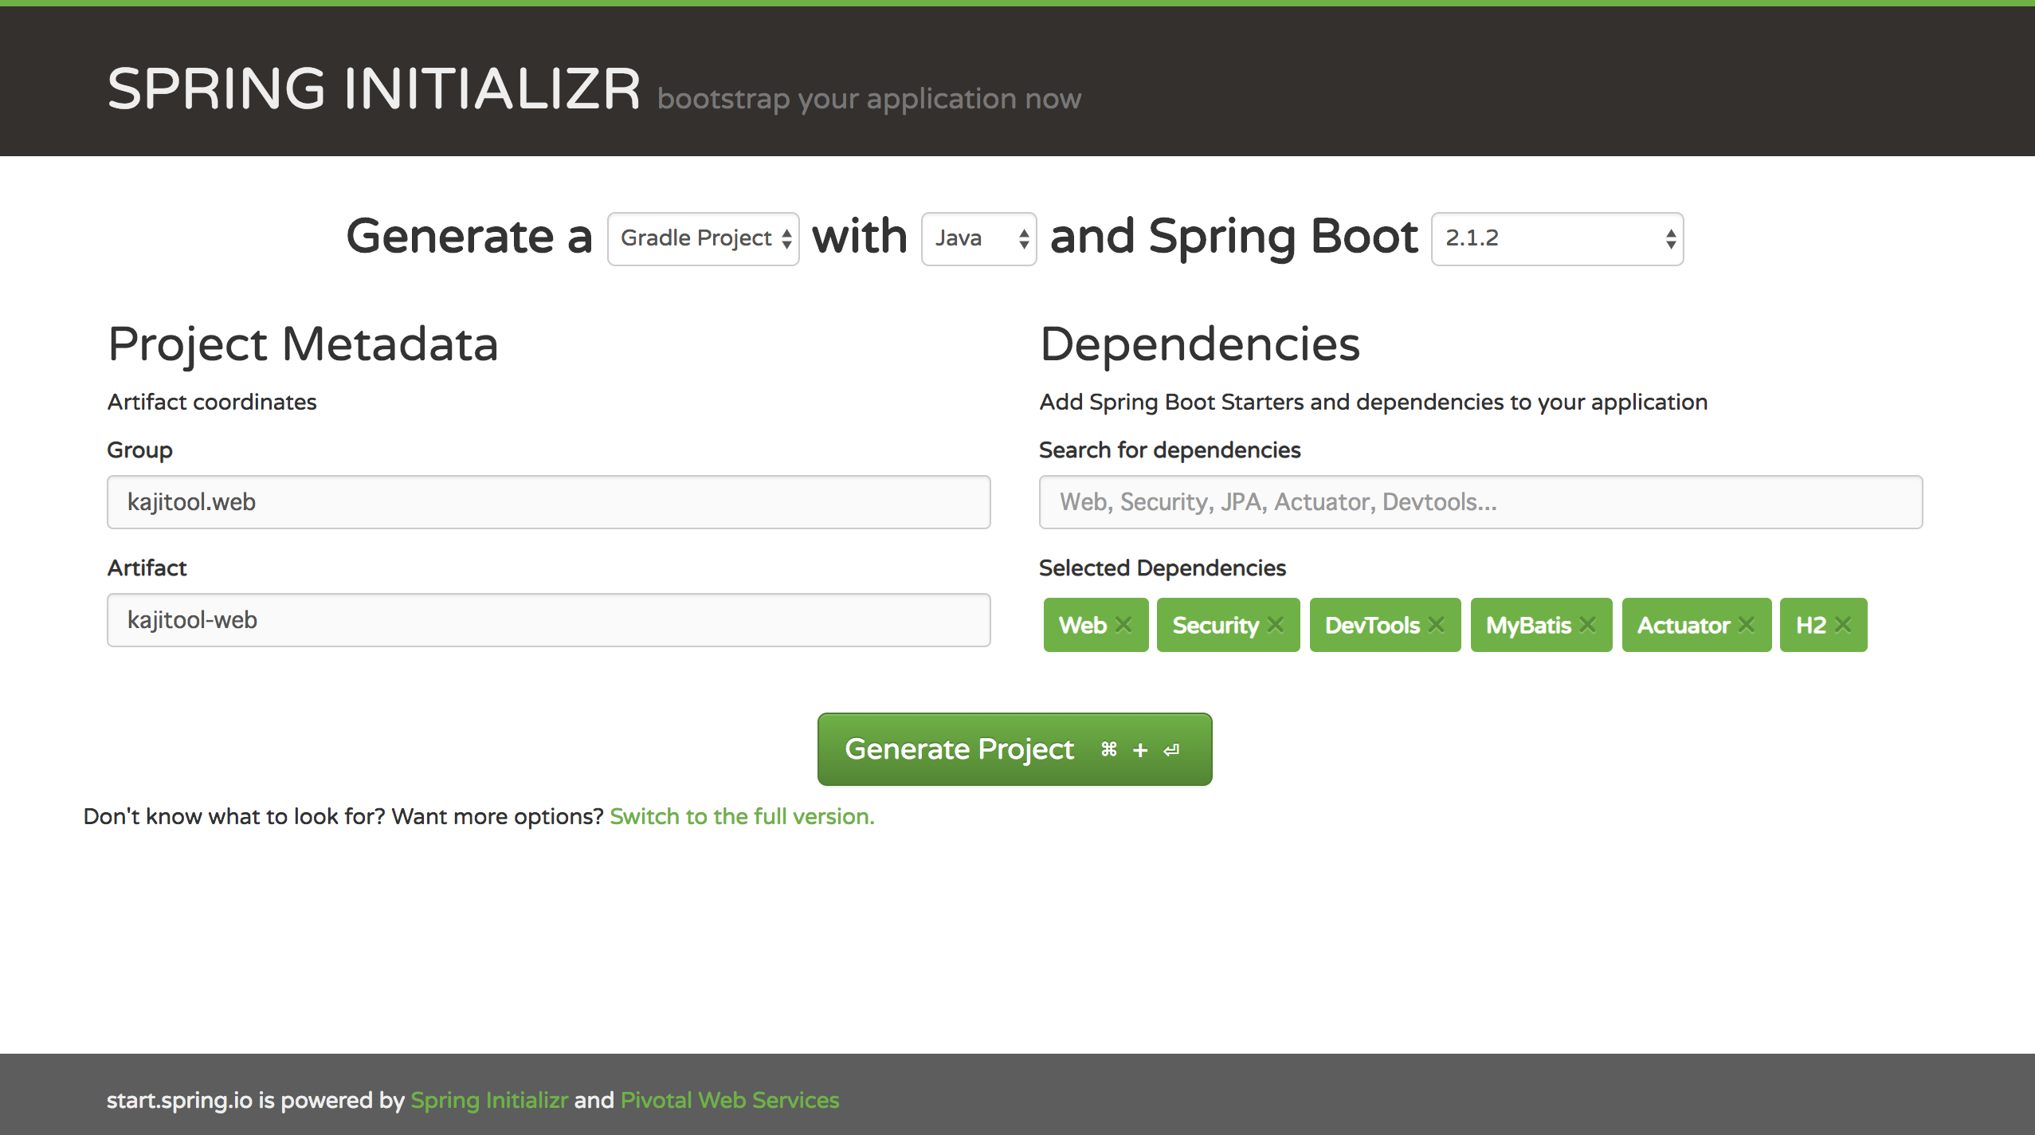The height and width of the screenshot is (1135, 2035).
Task: Open the Spring Boot 2.1.2 version dropdown
Action: coord(1557,238)
